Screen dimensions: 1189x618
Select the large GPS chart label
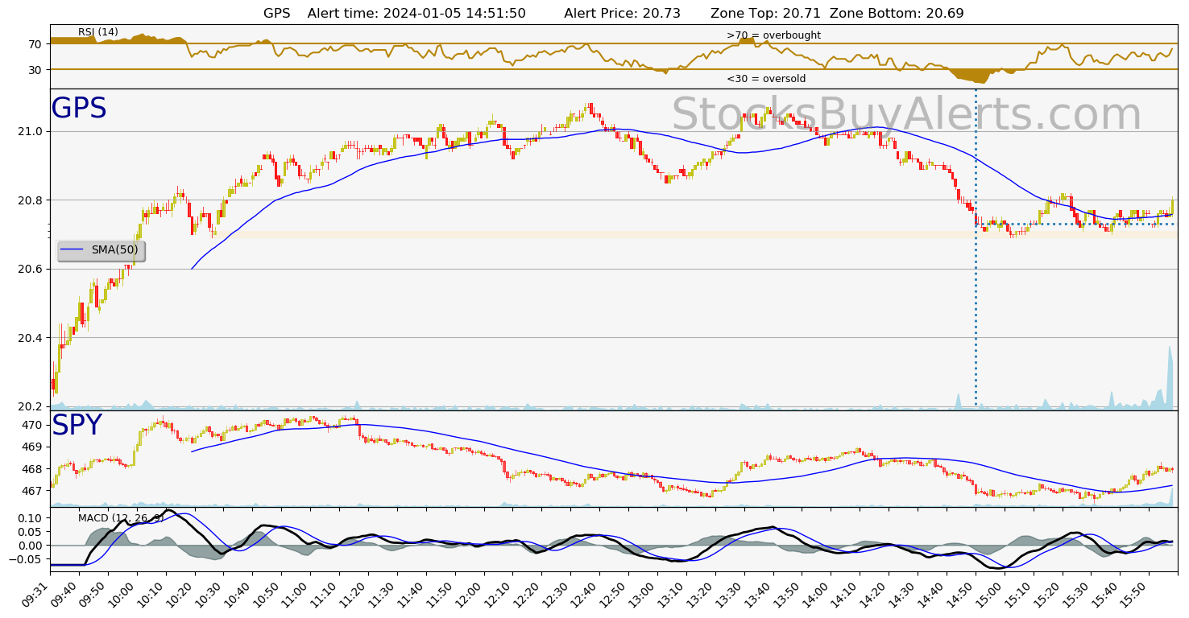point(79,109)
